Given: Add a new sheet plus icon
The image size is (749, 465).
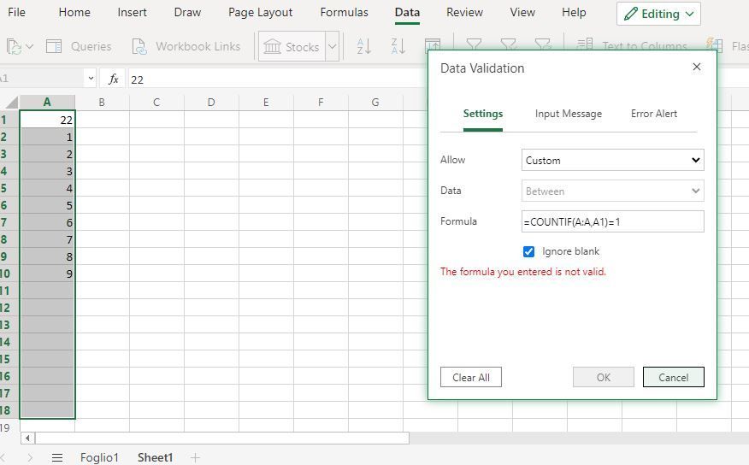Looking at the screenshot, I should [x=195, y=457].
